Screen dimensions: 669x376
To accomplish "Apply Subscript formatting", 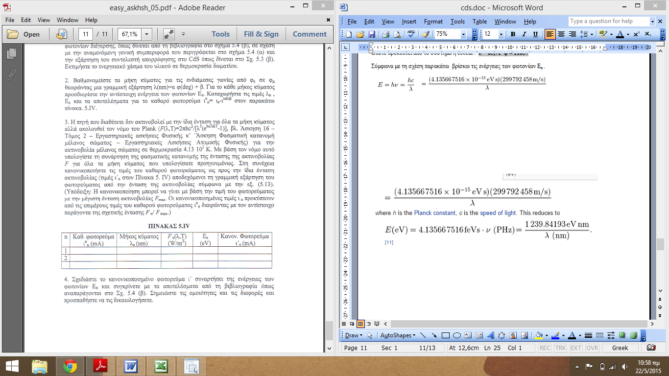I will 648,34.
